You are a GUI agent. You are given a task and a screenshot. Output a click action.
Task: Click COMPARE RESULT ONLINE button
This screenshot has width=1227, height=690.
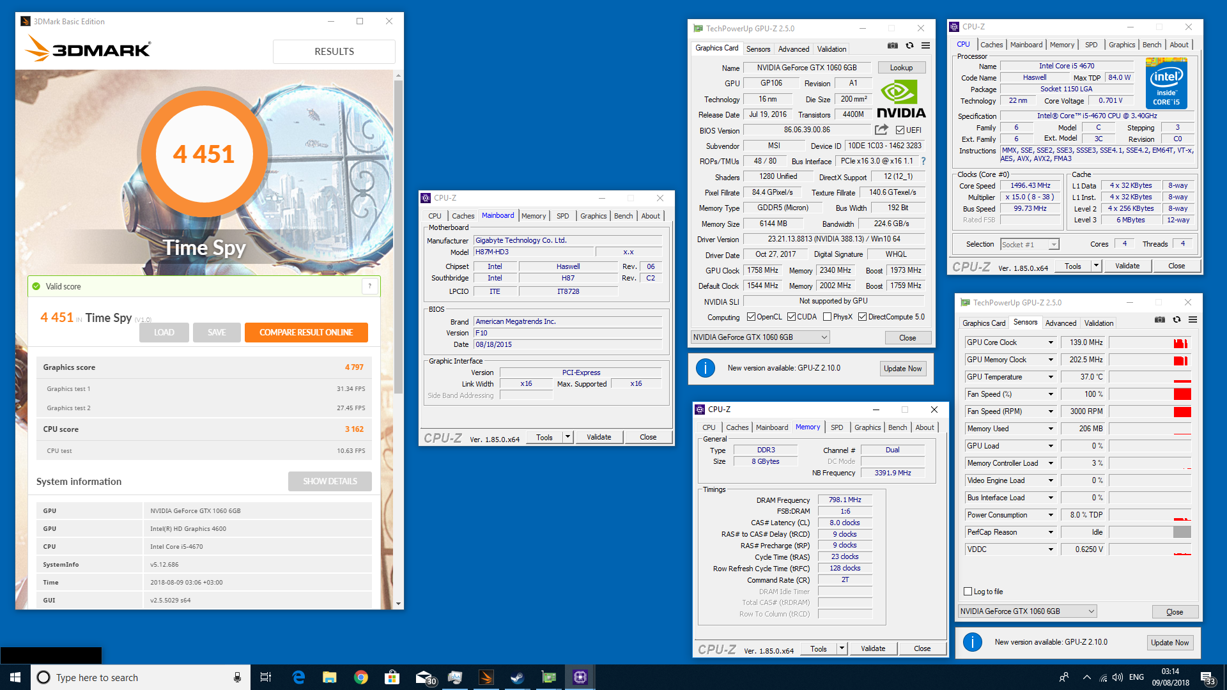click(306, 332)
